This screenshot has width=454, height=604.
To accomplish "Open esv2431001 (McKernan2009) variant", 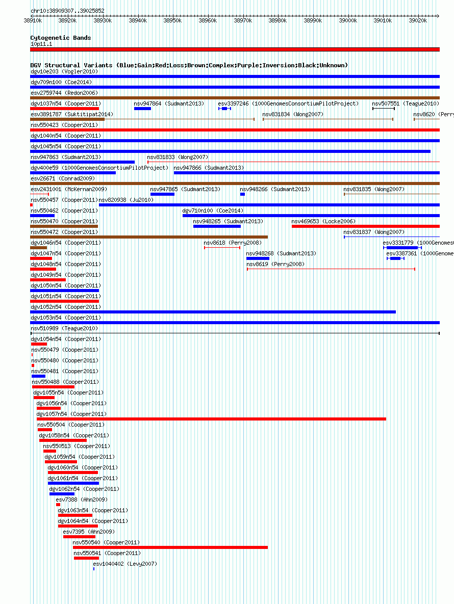I will tap(68, 190).
